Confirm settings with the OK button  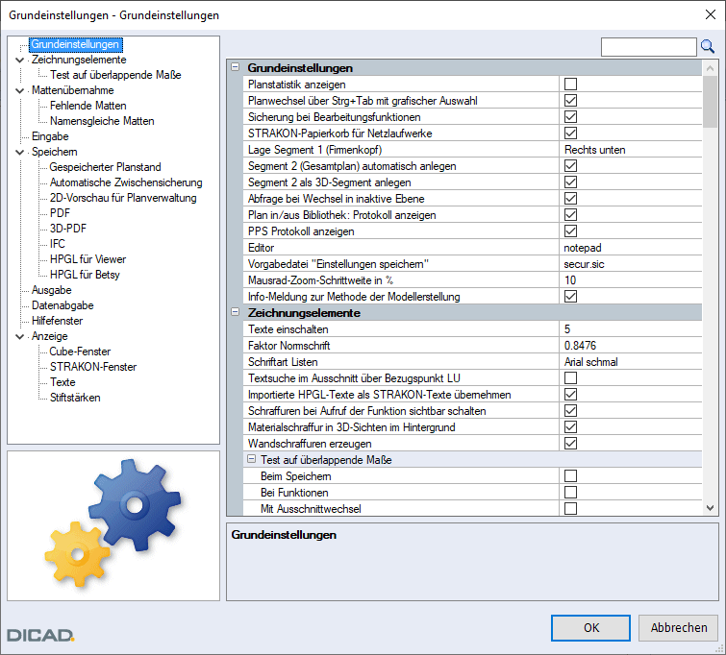[590, 628]
